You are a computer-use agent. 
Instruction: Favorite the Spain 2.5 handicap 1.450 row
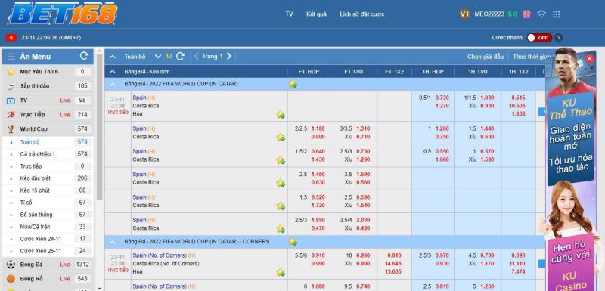pos(281,183)
